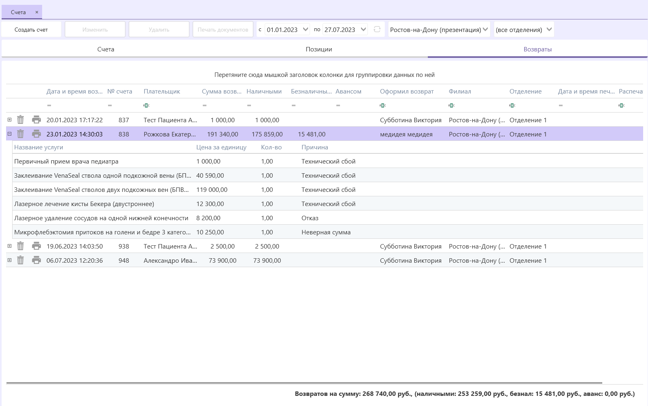The height and width of the screenshot is (406, 648).
Task: Sort by Филиал column header
Action: pyautogui.click(x=460, y=91)
